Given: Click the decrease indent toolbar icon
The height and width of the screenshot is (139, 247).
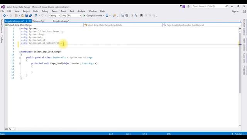Looking at the screenshot, I should tap(123, 15).
